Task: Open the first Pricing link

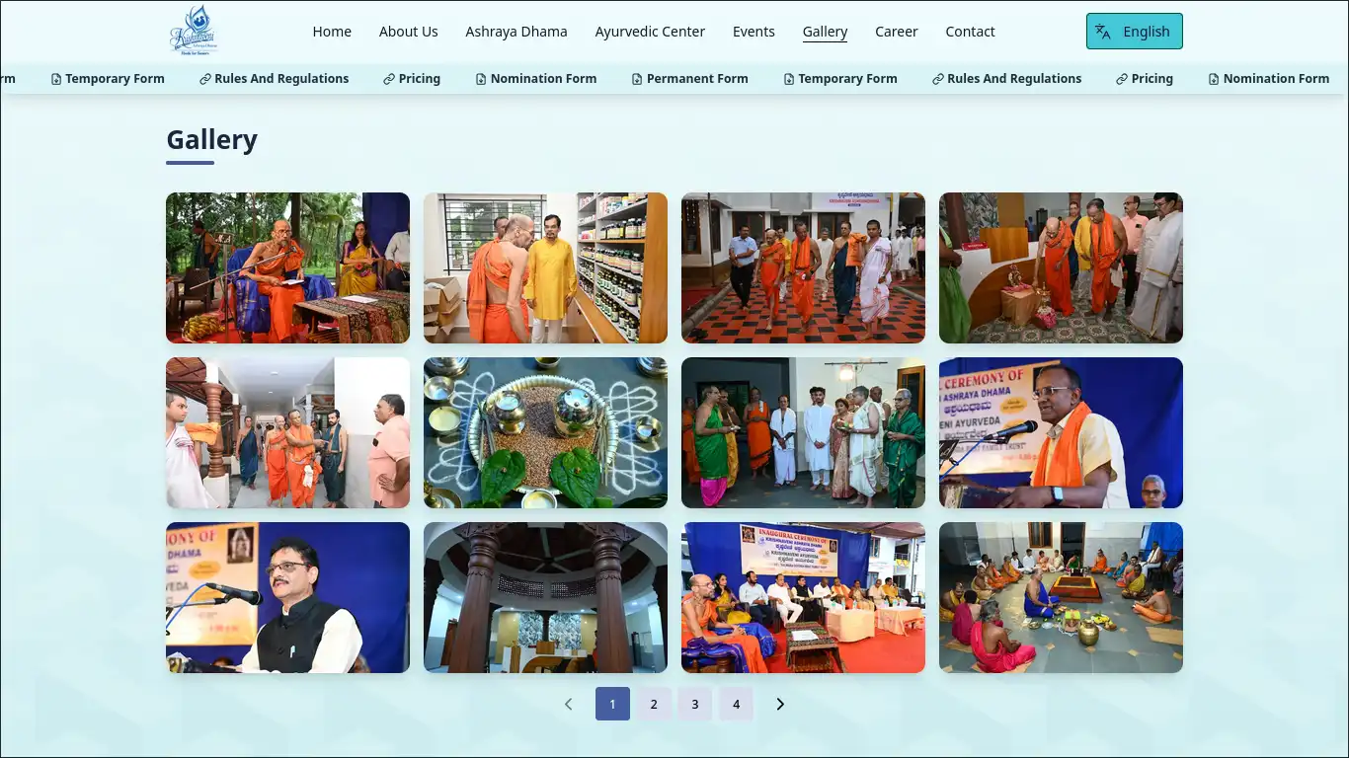Action: click(412, 79)
